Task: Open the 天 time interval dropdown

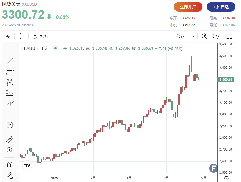Action: pyautogui.click(x=8, y=37)
